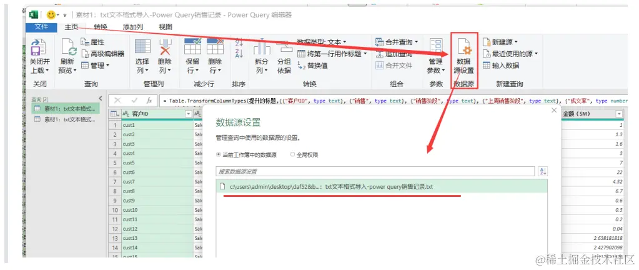The height and width of the screenshot is (270, 639).
Task: Click the Excel logo in the title bar
Action: [34, 14]
